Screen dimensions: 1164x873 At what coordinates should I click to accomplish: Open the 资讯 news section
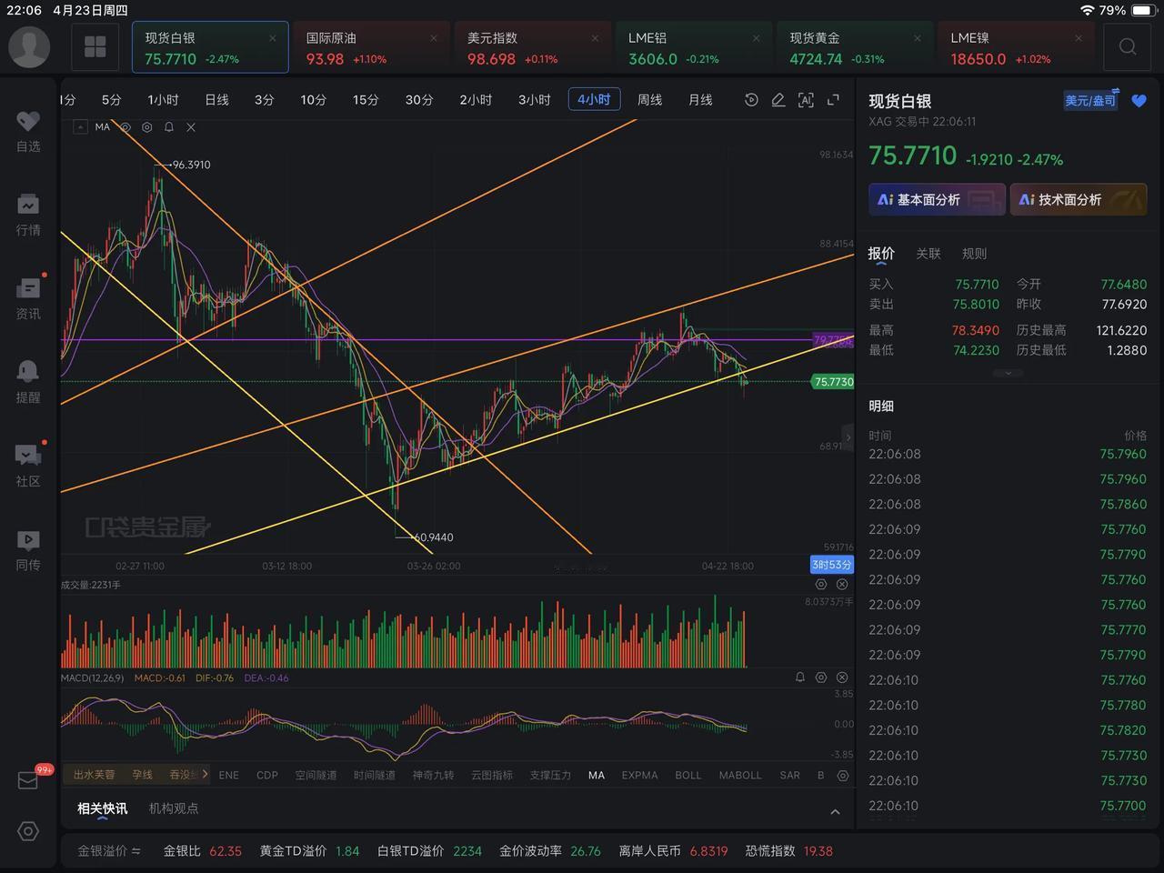click(x=28, y=298)
